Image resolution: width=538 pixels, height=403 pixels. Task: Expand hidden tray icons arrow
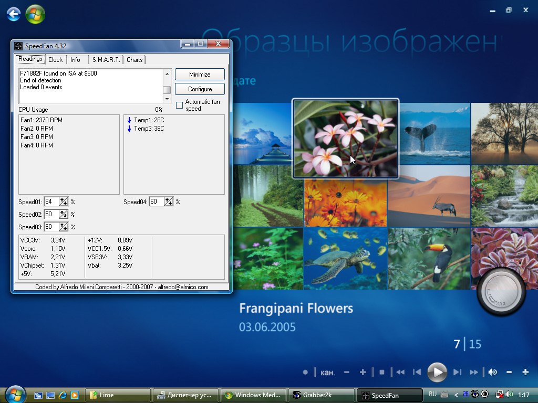click(x=456, y=395)
